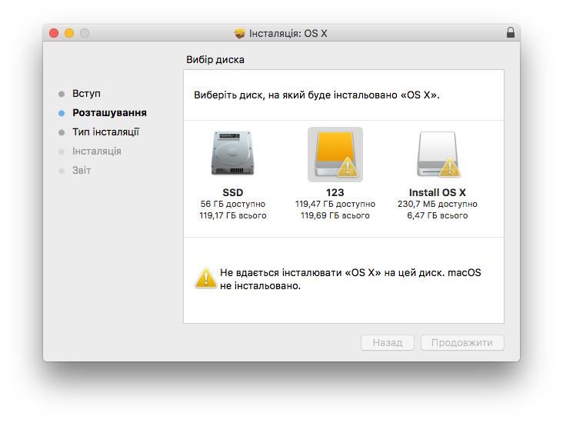Screen dimensions: 563x423
Task: Select the Тип інсталяції step in sidebar
Action: click(x=105, y=132)
